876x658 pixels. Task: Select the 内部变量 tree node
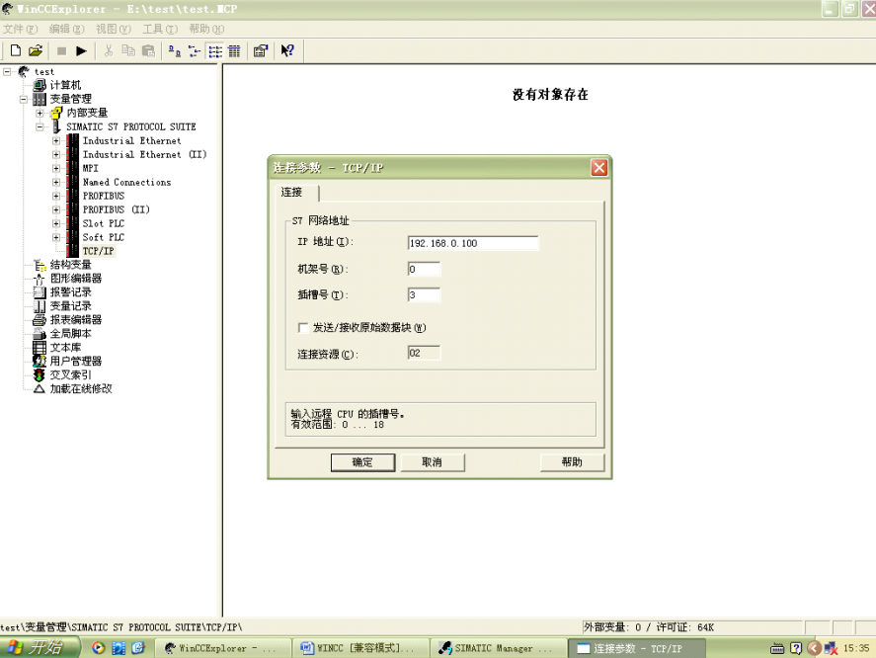87,113
